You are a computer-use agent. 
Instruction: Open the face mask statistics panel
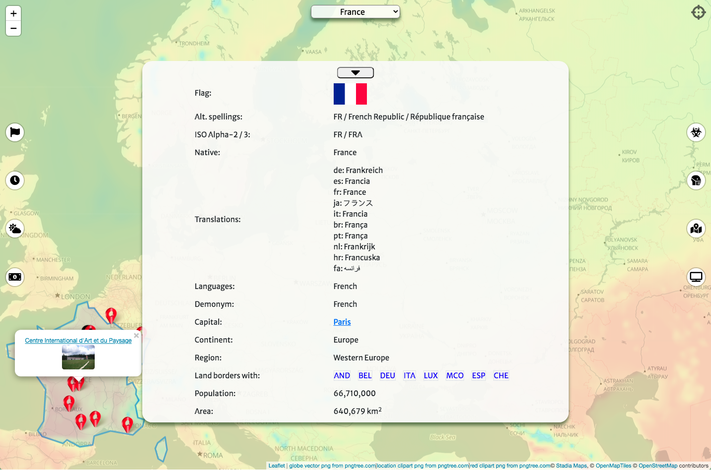(696, 180)
